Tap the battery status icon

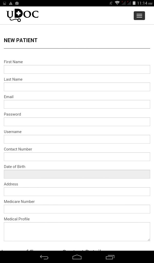(134, 3)
